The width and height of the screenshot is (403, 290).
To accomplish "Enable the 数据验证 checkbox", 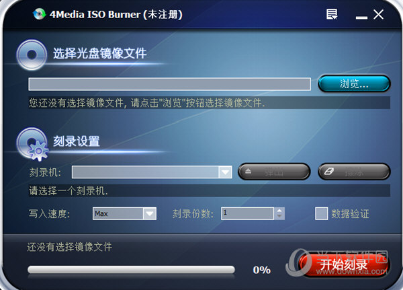I will coord(321,213).
